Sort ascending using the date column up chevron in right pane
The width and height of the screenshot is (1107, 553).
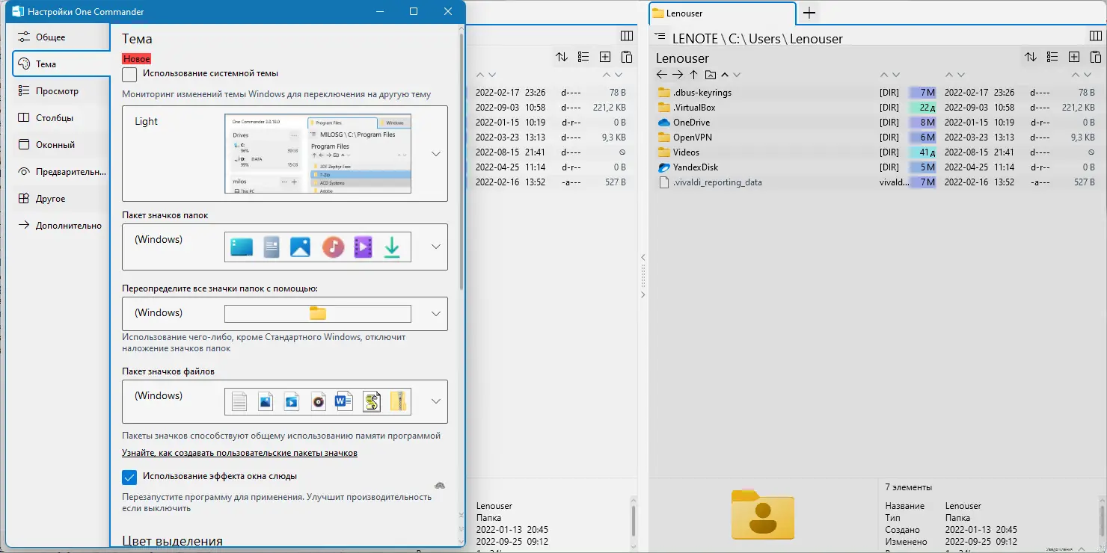tap(949, 75)
